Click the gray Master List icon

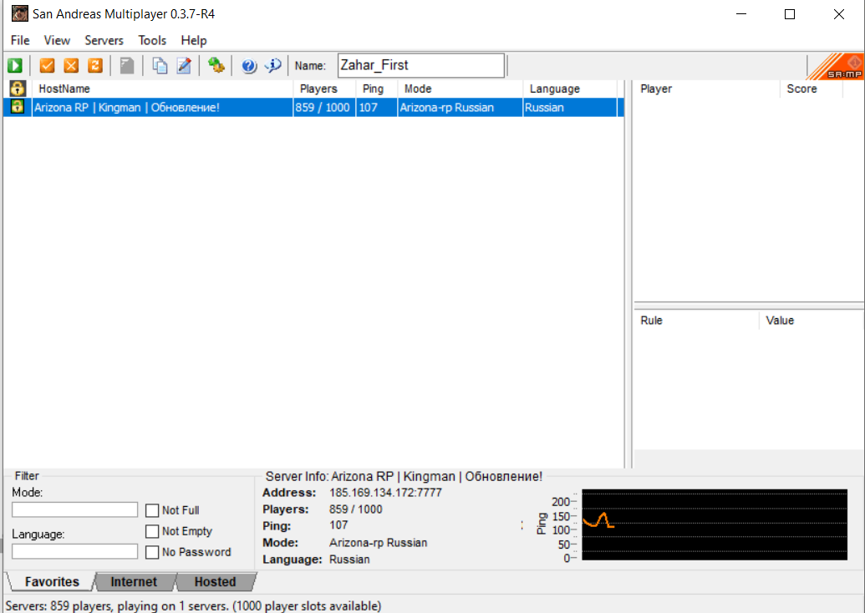[x=127, y=66]
